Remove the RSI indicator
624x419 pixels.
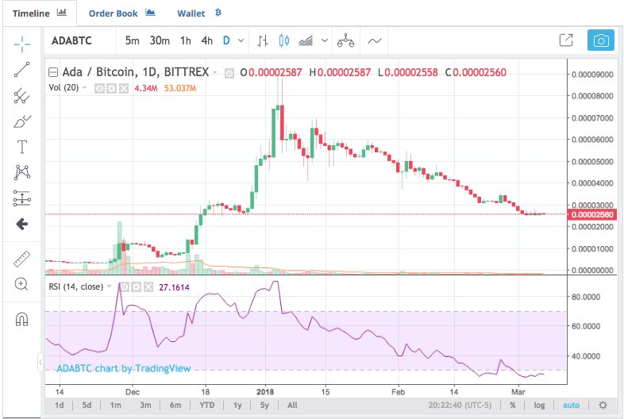148,287
